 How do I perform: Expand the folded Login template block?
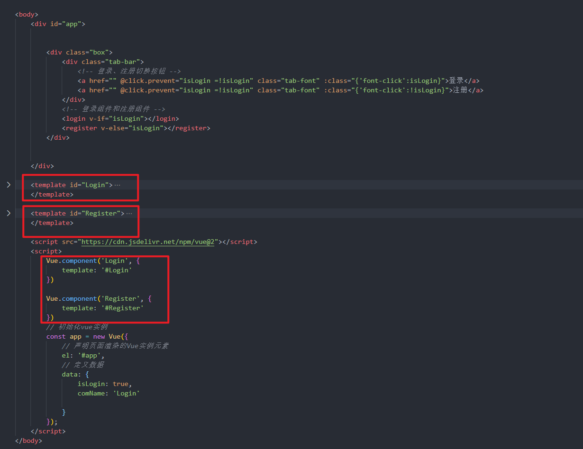(x=9, y=185)
